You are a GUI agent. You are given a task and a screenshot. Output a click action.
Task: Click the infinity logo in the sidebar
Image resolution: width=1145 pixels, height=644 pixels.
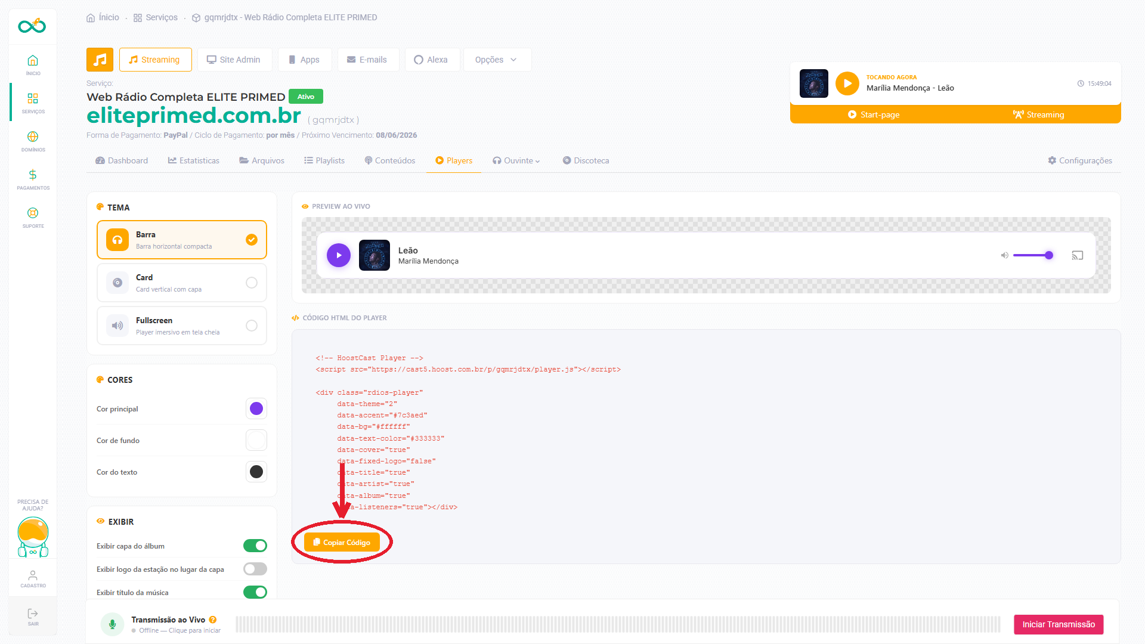click(32, 26)
